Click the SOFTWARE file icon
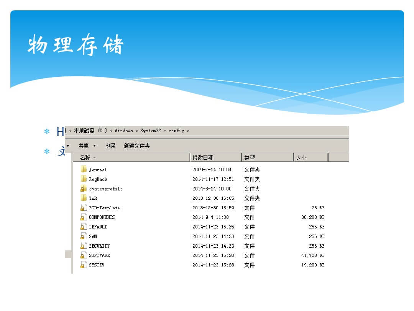Viewport: 414px width, 311px height. [x=84, y=256]
